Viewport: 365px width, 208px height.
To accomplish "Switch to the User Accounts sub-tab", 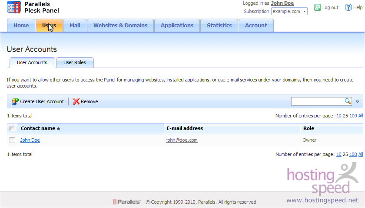I will 32,63.
